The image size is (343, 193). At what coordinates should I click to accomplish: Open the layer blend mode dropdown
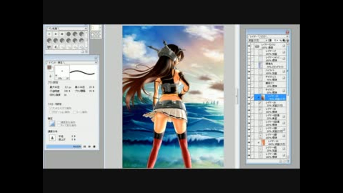258,40
